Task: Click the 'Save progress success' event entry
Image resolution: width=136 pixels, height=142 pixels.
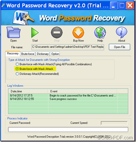Action: (x=63, y=99)
